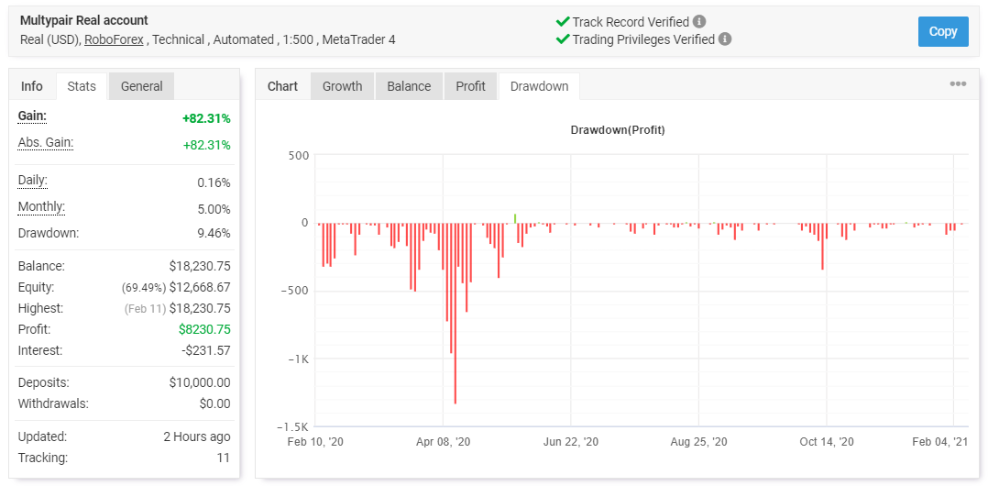Click the Drawdown(Profit) chart title

click(x=618, y=130)
